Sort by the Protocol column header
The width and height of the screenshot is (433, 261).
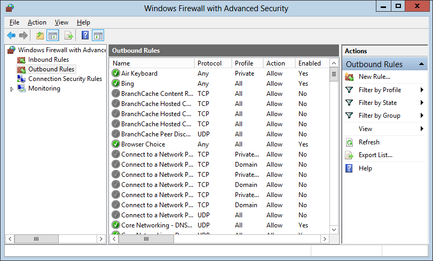pyautogui.click(x=212, y=63)
